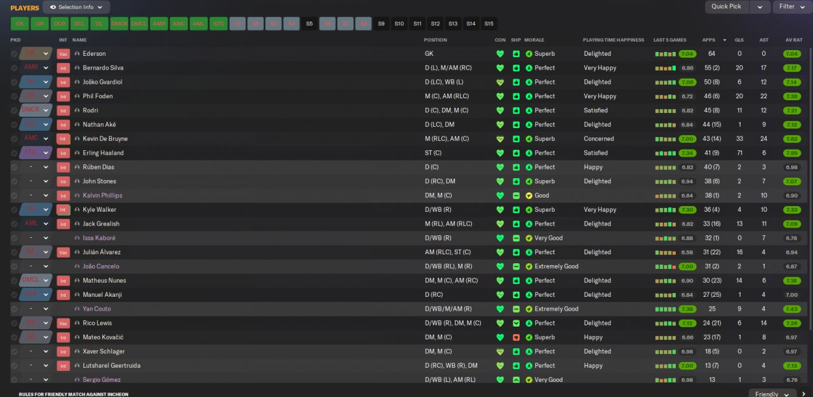Click the Vac status icon for Ederson
This screenshot has width=813, height=397.
(x=63, y=54)
